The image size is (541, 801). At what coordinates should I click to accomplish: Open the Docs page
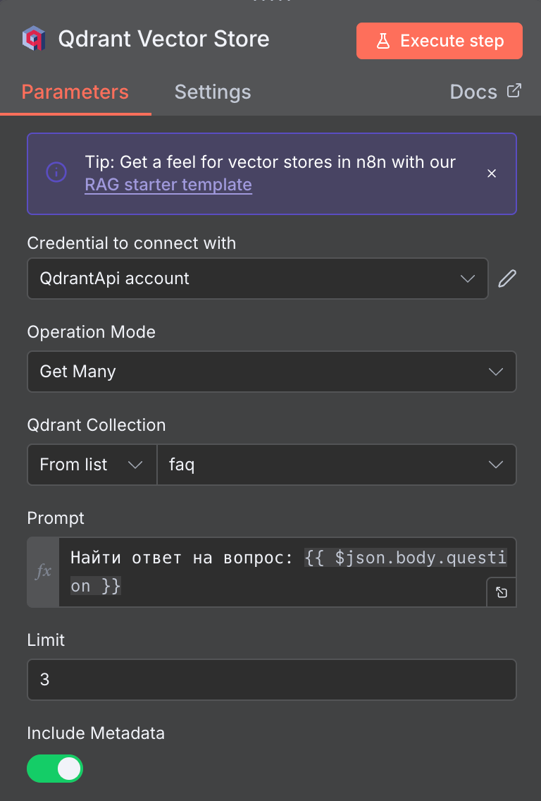pos(473,92)
